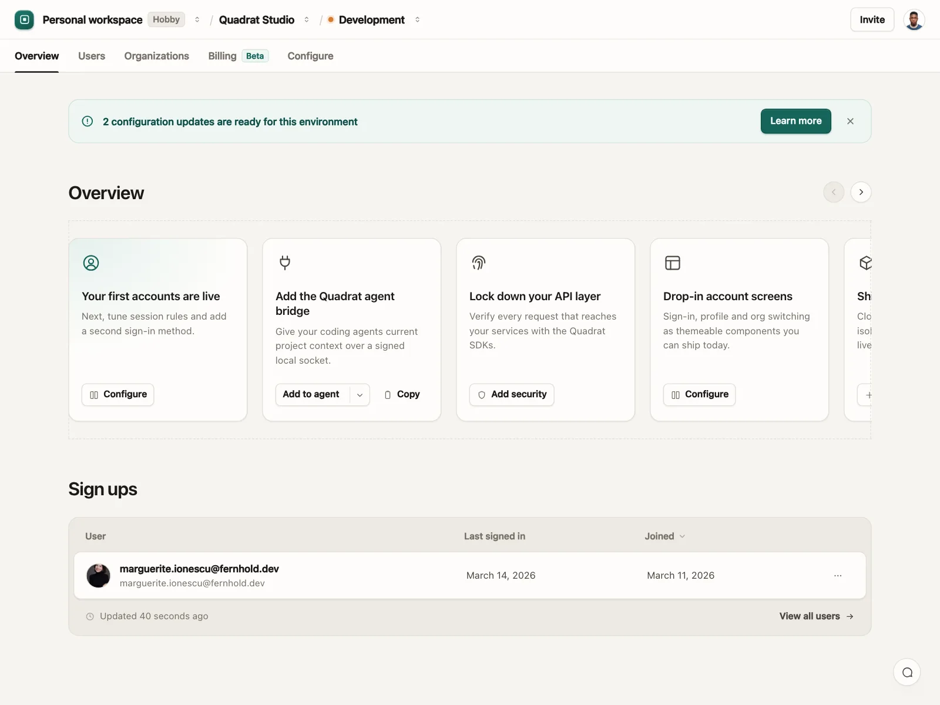Open the help chat bubble
Image resolution: width=940 pixels, height=705 pixels.
click(x=907, y=672)
